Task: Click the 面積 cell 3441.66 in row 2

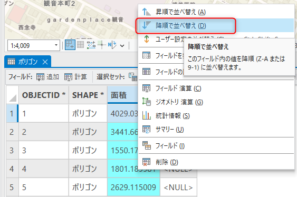Action: click(x=123, y=132)
